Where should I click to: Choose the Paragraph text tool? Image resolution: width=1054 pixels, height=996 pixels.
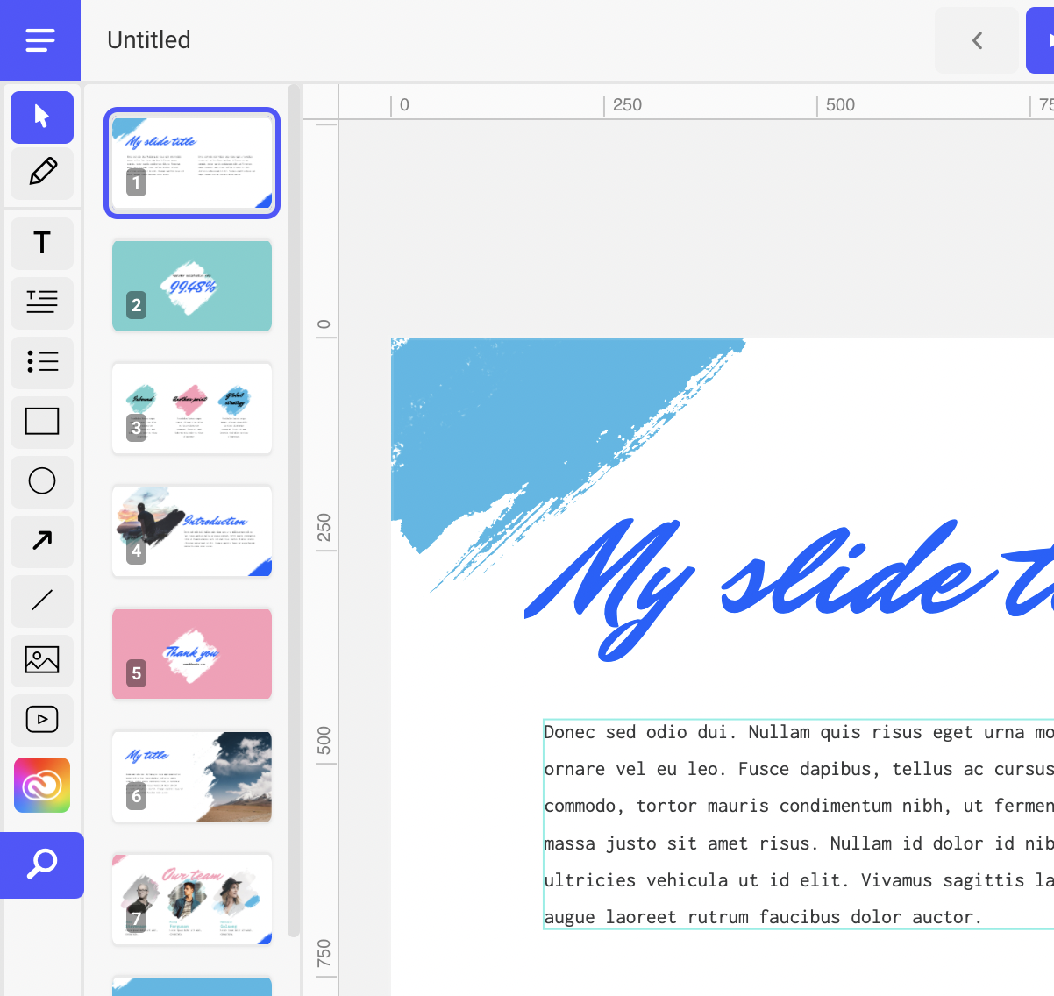(42, 302)
